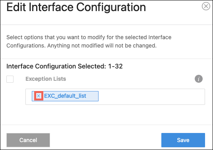Save the selected interface configuration changes
Image resolution: width=213 pixels, height=150 pixels.
point(183,140)
